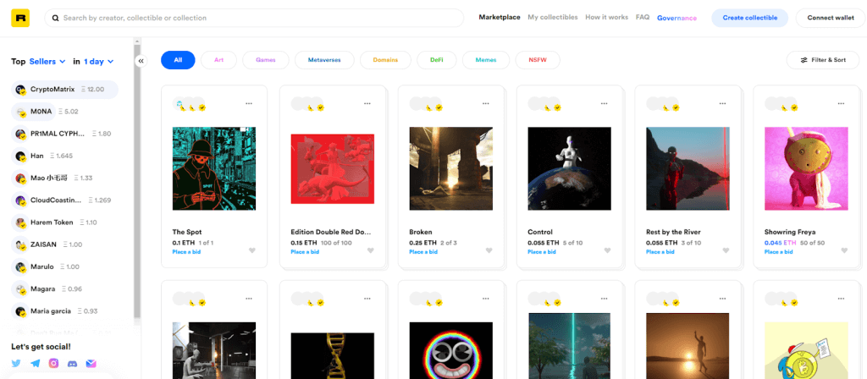Favorite Showring Freya with the heart icon
Screen dimensions: 867x379
point(844,250)
